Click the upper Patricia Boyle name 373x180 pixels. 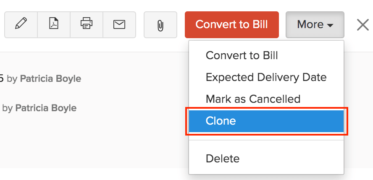tap(50, 78)
